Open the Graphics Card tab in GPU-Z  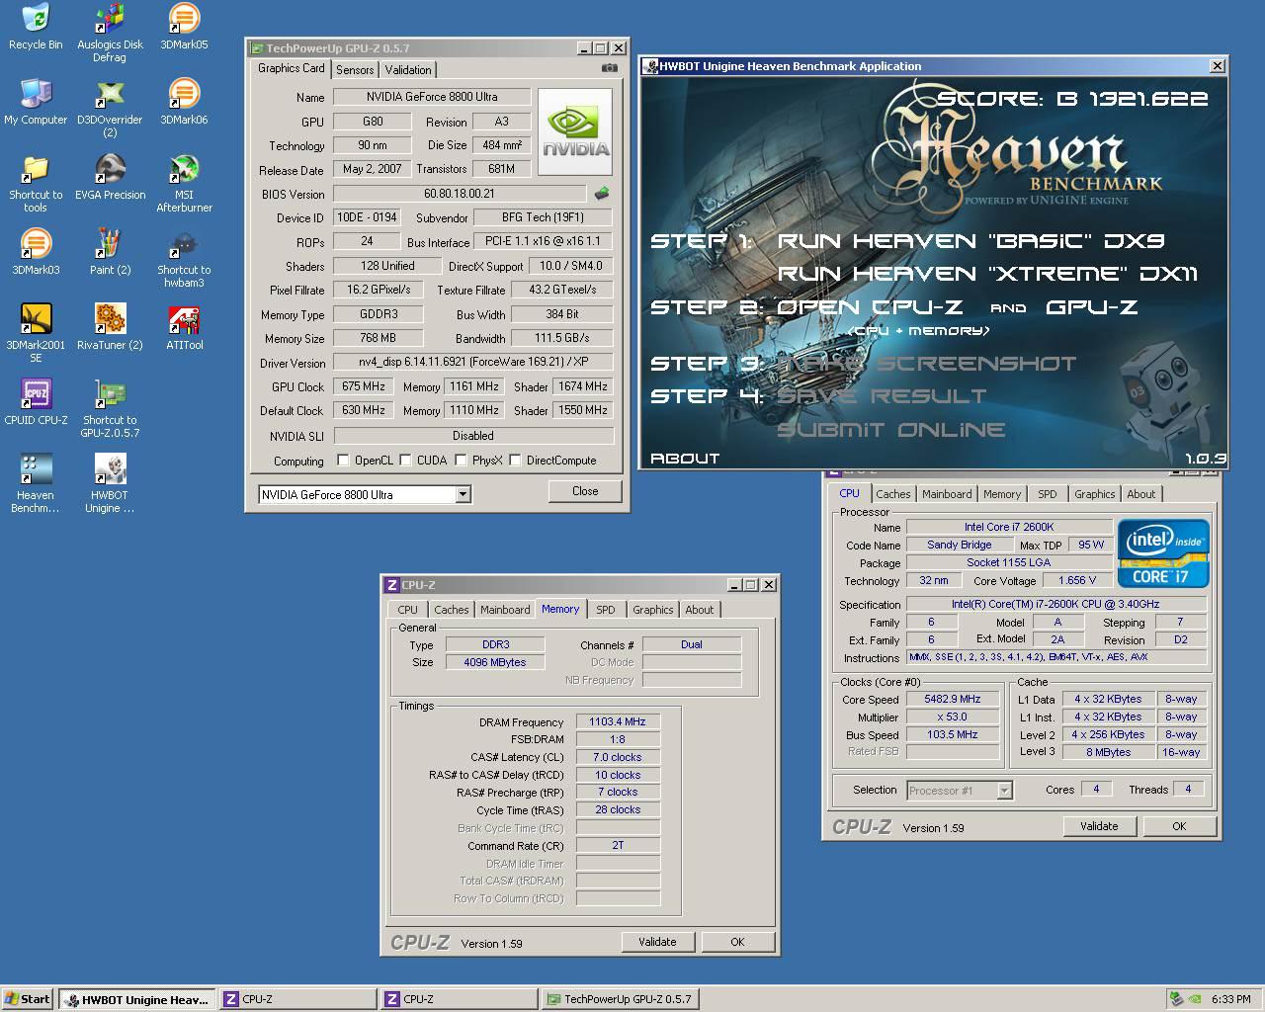tap(292, 68)
